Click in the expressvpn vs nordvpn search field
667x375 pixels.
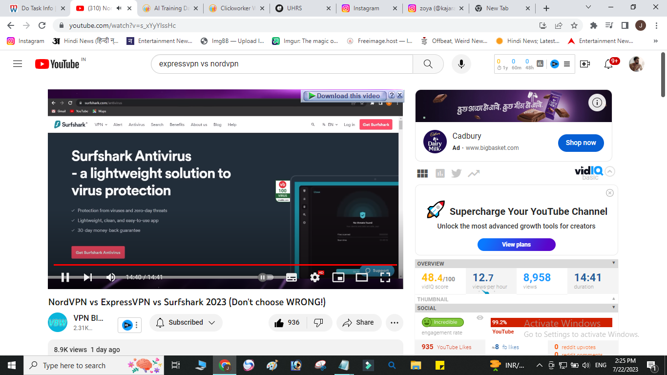point(282,64)
